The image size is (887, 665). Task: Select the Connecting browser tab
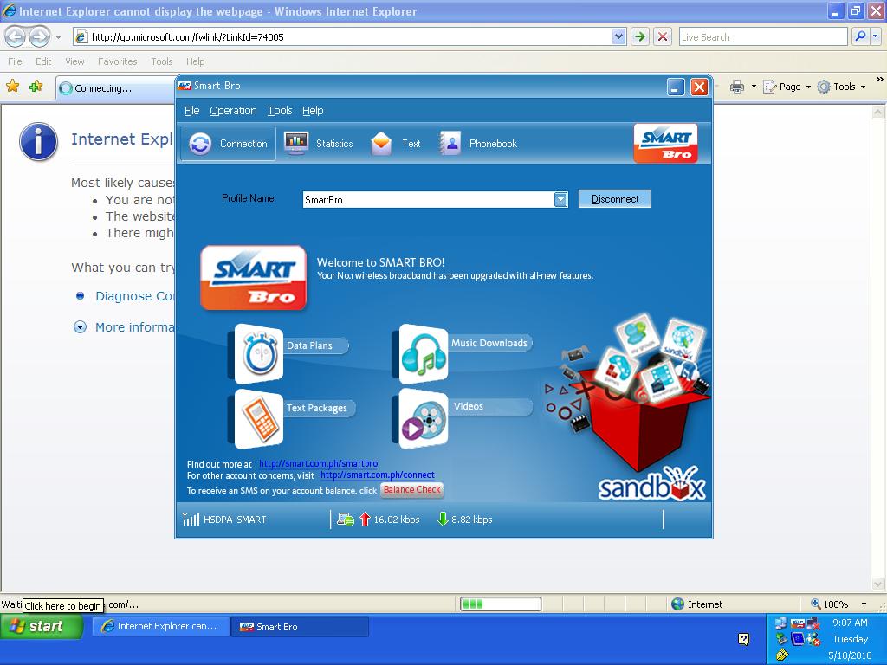click(115, 88)
